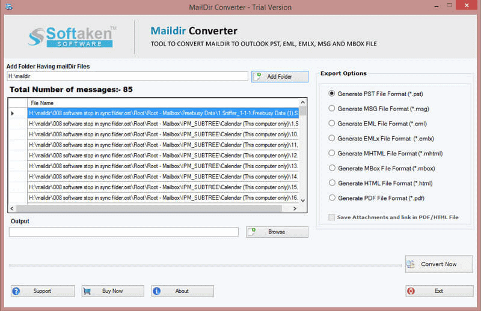The width and height of the screenshot is (481, 311).
Task: Click the shopping cart Buy Now icon
Action: tap(87, 291)
